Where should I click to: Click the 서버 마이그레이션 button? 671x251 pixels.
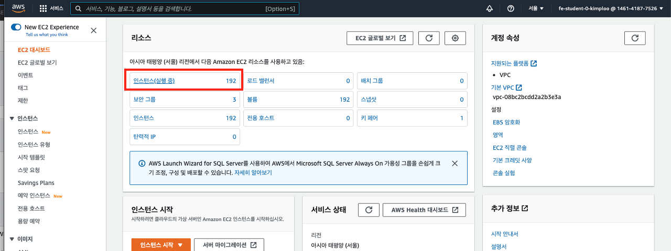[229, 245]
